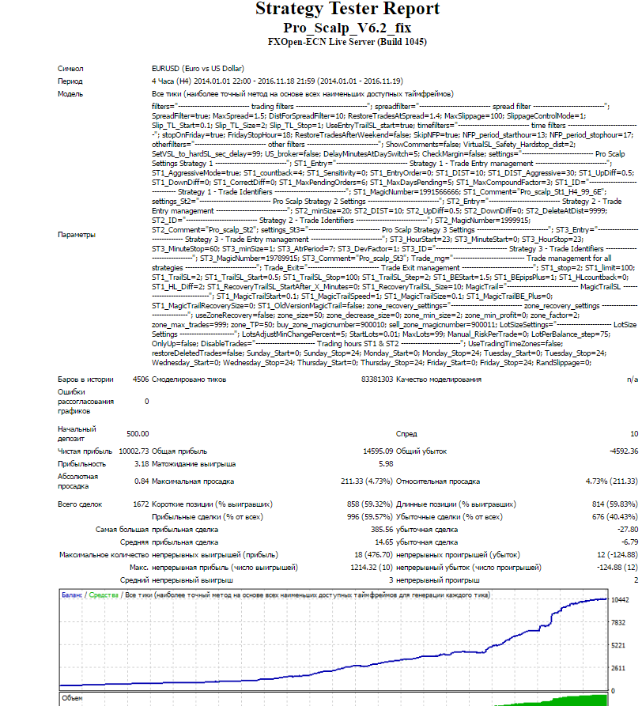Image resolution: width=642 pixels, height=706 pixels.
Task: Select expected payoff value '5.98'
Action: [386, 464]
